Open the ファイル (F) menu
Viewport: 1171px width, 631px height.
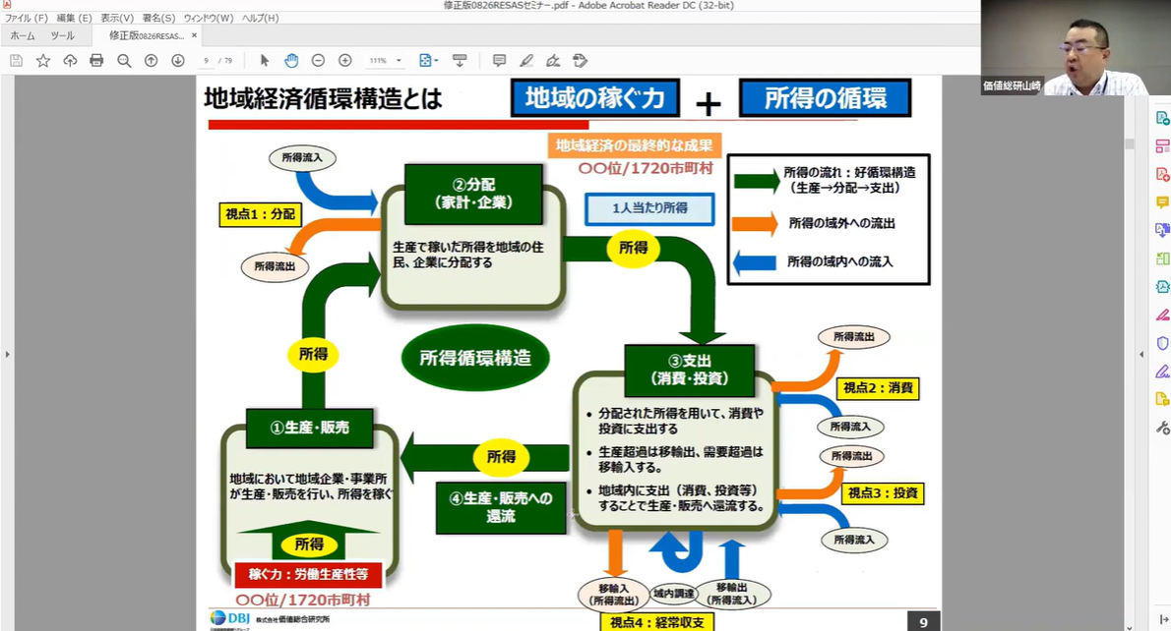click(27, 18)
